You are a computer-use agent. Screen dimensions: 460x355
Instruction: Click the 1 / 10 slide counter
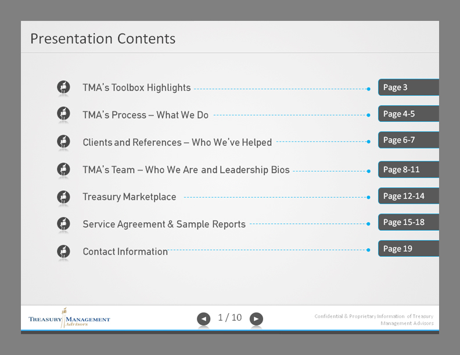229,317
